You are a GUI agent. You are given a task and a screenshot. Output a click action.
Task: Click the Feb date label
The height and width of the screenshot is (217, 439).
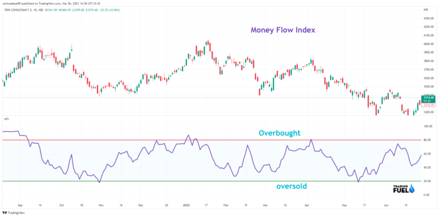click(x=225, y=205)
